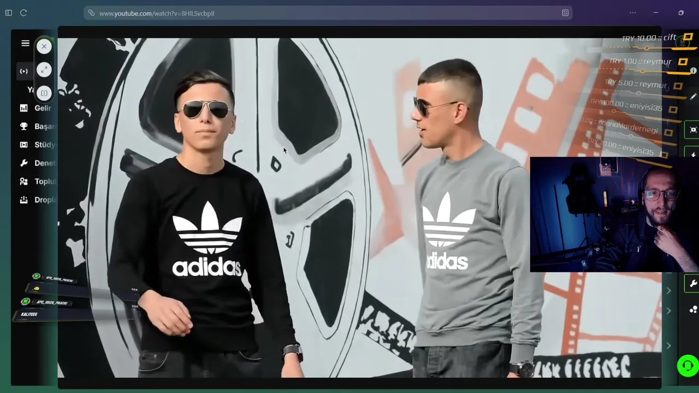This screenshot has height=393, width=699.
Task: Toggle the browser sidebar panel icon
Action: pos(8,13)
